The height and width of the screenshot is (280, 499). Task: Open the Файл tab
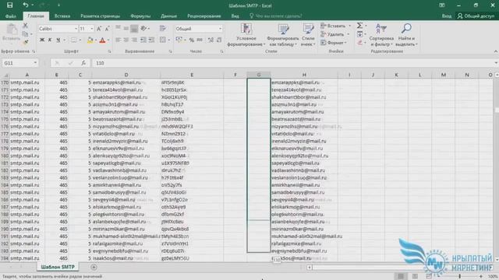tap(11, 16)
